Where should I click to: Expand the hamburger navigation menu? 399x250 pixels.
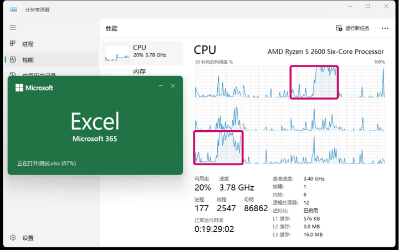13,28
